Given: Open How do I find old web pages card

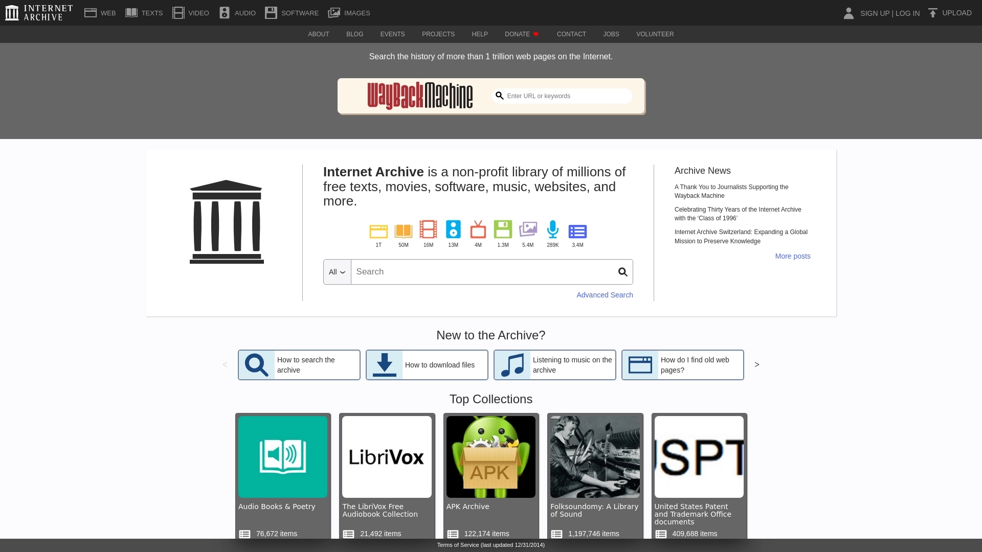Looking at the screenshot, I should [x=683, y=365].
